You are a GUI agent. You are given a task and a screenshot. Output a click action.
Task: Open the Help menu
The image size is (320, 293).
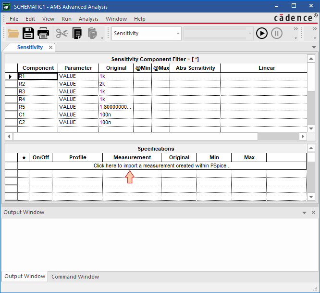(x=140, y=19)
